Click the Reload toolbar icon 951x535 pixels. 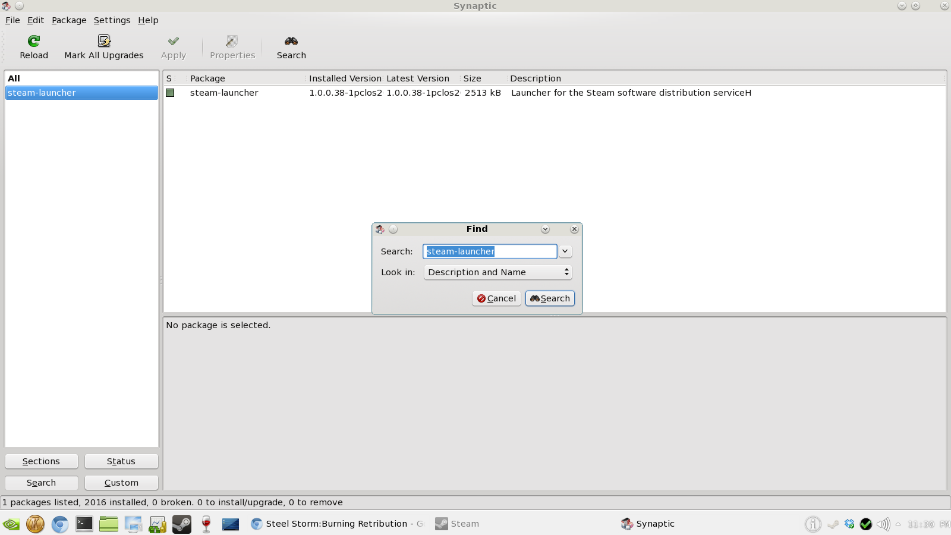coord(34,41)
